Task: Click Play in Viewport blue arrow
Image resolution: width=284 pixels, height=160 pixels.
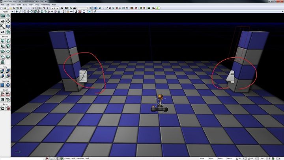Action: click(x=90, y=11)
